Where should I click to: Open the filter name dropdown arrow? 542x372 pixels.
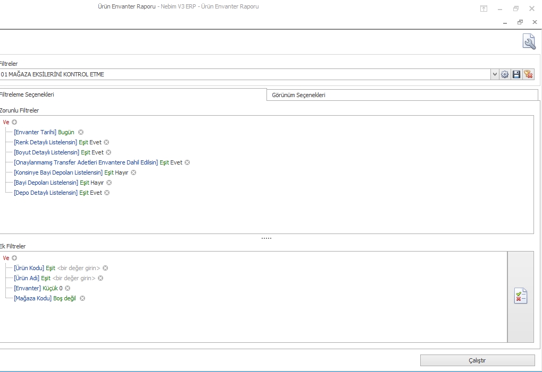pyautogui.click(x=495, y=74)
